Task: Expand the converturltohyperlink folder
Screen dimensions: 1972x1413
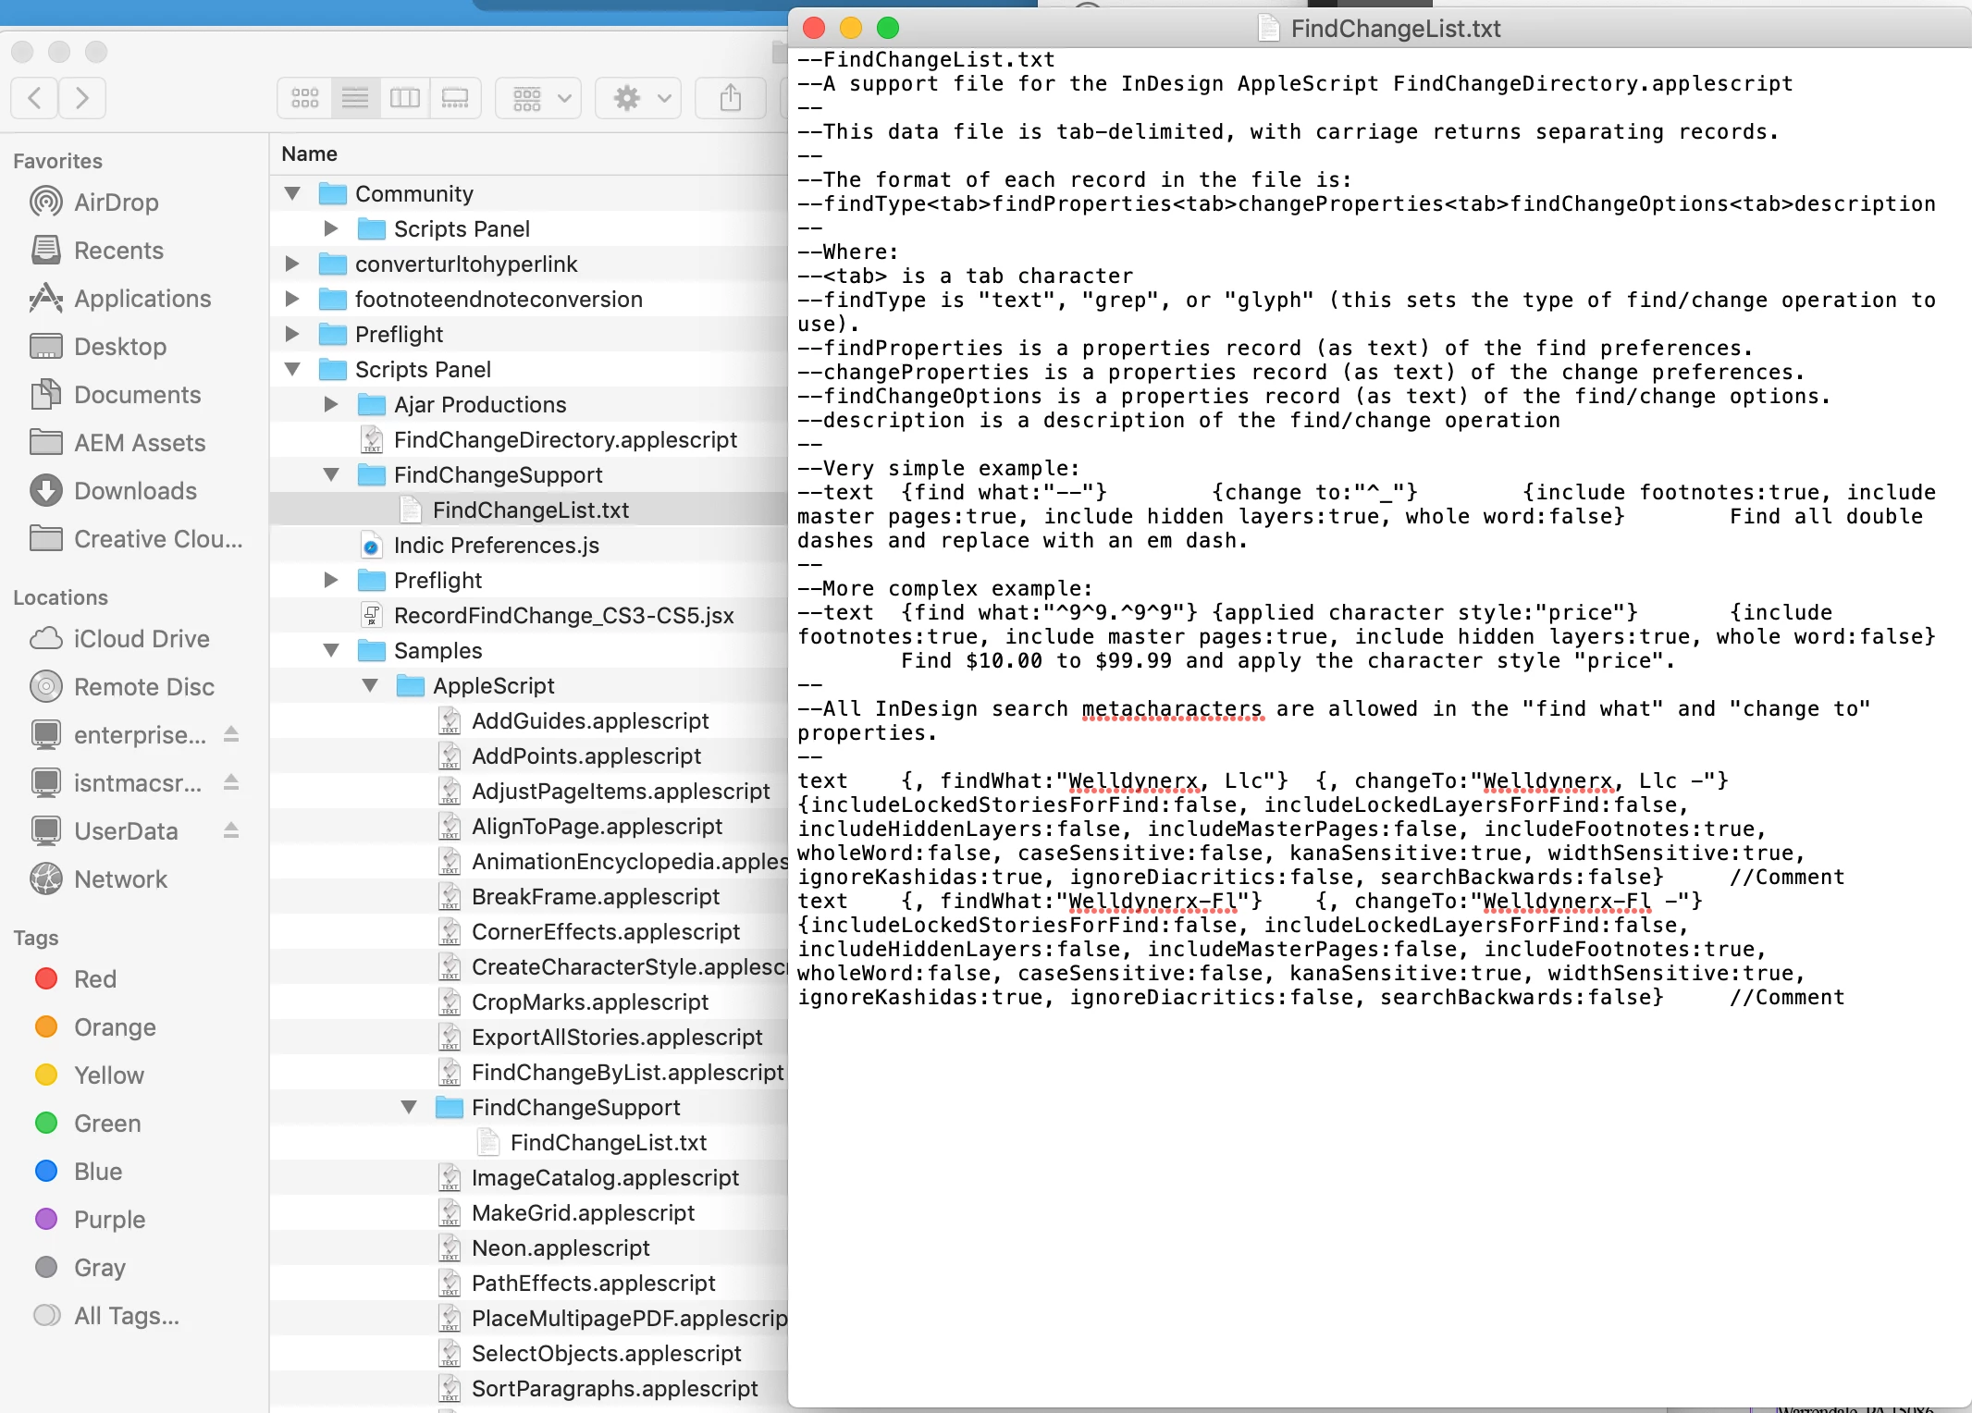Action: [292, 264]
